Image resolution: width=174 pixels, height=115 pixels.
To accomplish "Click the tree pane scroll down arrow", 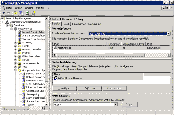I will coord(46,104).
